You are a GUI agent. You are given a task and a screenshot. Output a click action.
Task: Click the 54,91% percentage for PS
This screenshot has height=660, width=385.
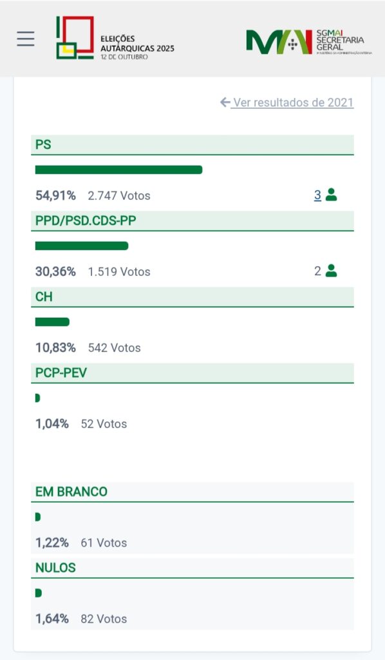[55, 196]
